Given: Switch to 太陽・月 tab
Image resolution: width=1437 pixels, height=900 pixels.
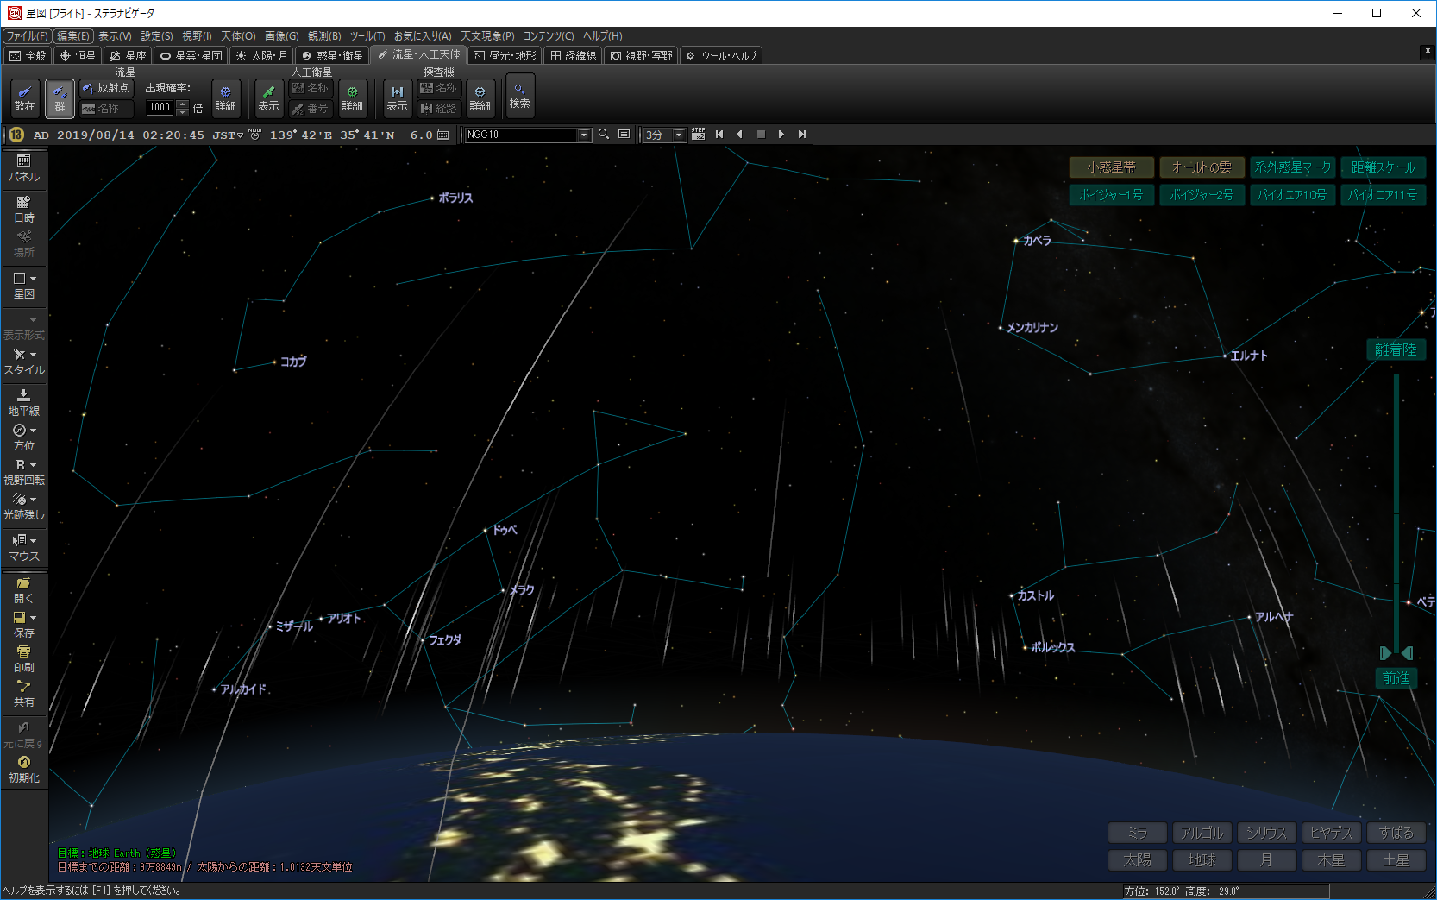Looking at the screenshot, I should click(x=261, y=55).
